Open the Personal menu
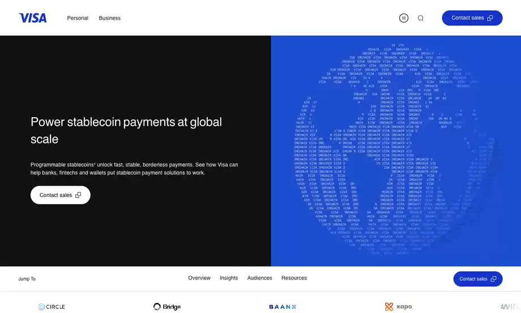 click(x=78, y=18)
